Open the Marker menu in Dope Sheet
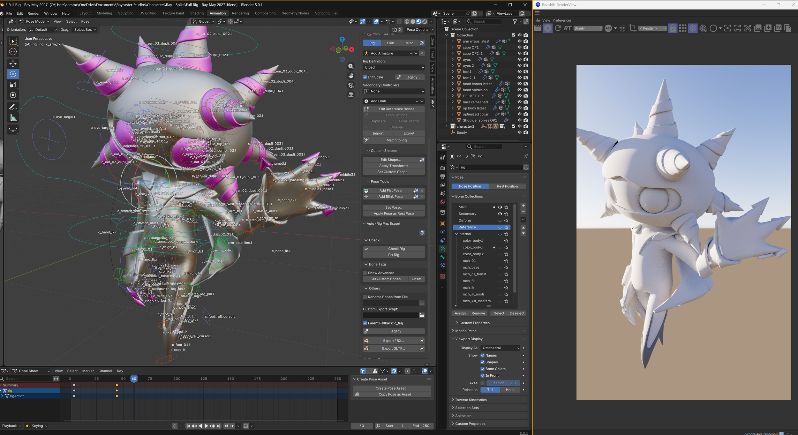The image size is (798, 435). 88,371
